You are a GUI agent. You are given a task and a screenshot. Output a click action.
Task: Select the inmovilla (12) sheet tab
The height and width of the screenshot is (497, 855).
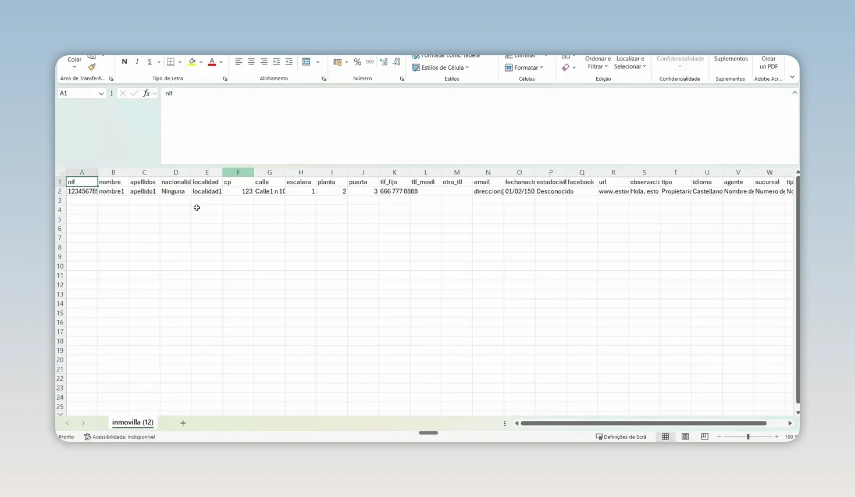pos(133,423)
